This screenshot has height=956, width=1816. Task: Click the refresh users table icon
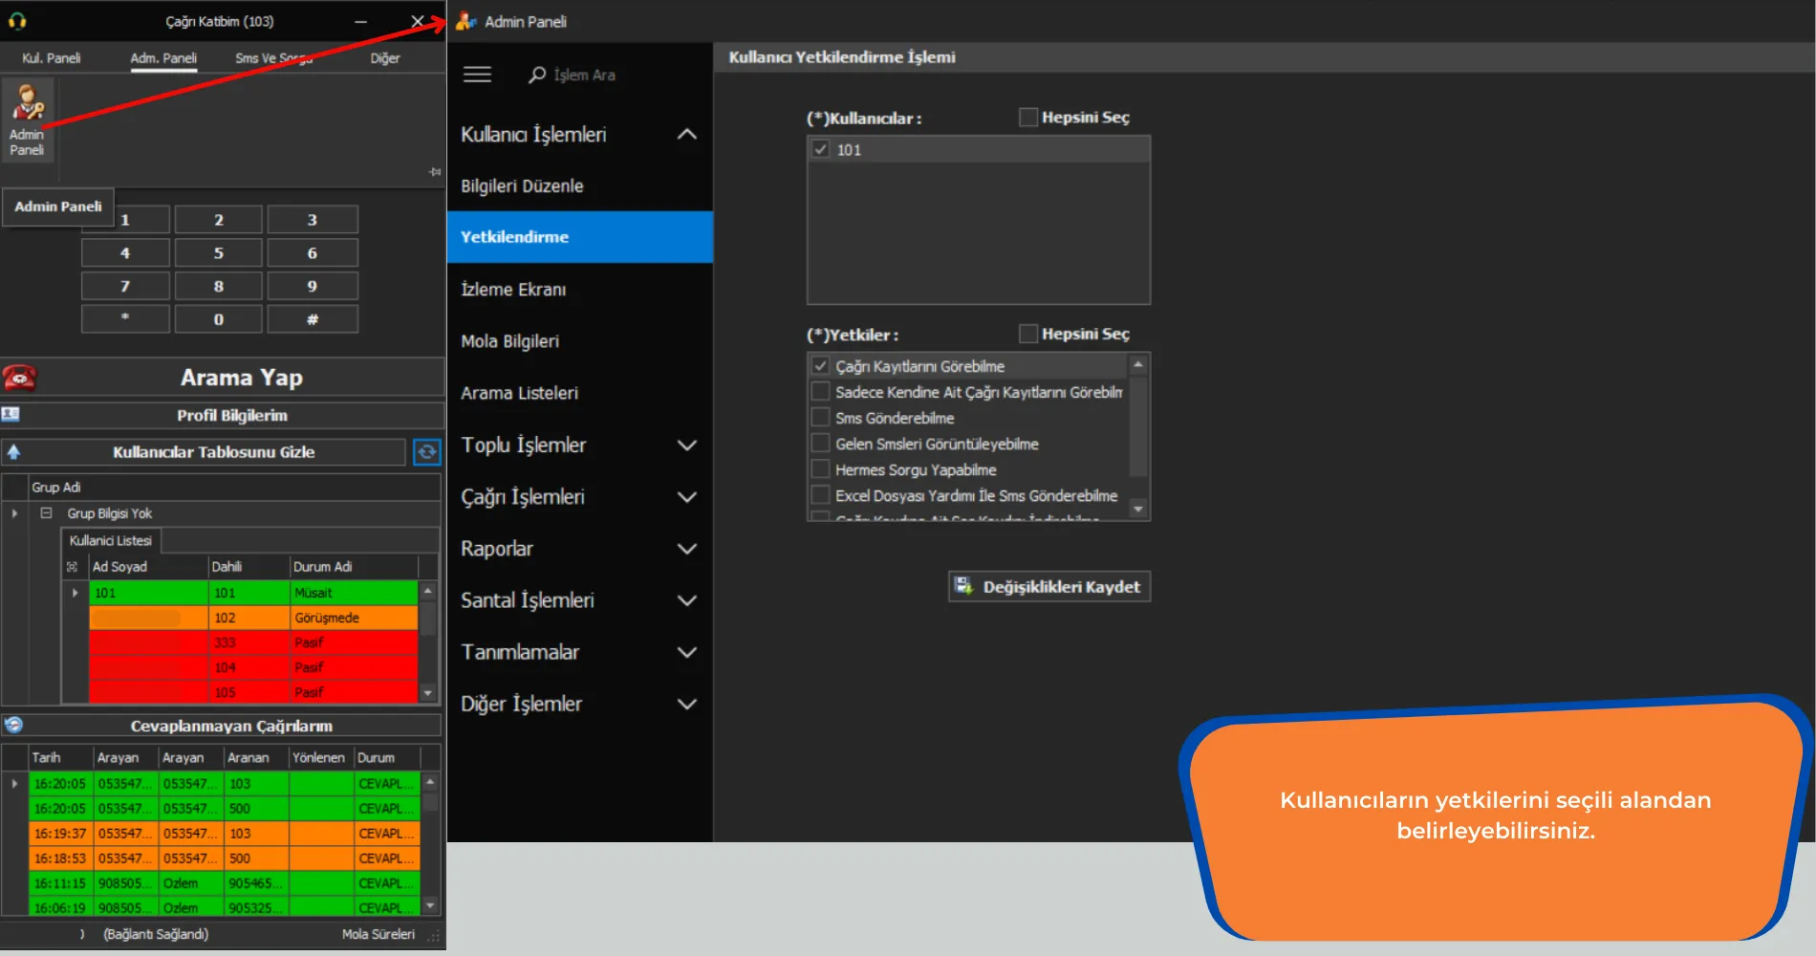pos(426,452)
